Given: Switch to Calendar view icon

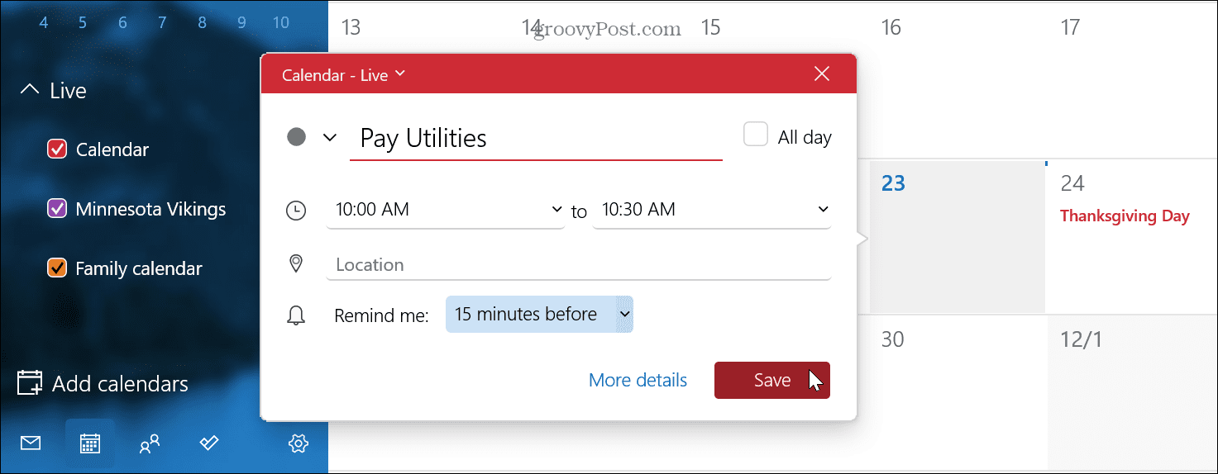Looking at the screenshot, I should (90, 443).
